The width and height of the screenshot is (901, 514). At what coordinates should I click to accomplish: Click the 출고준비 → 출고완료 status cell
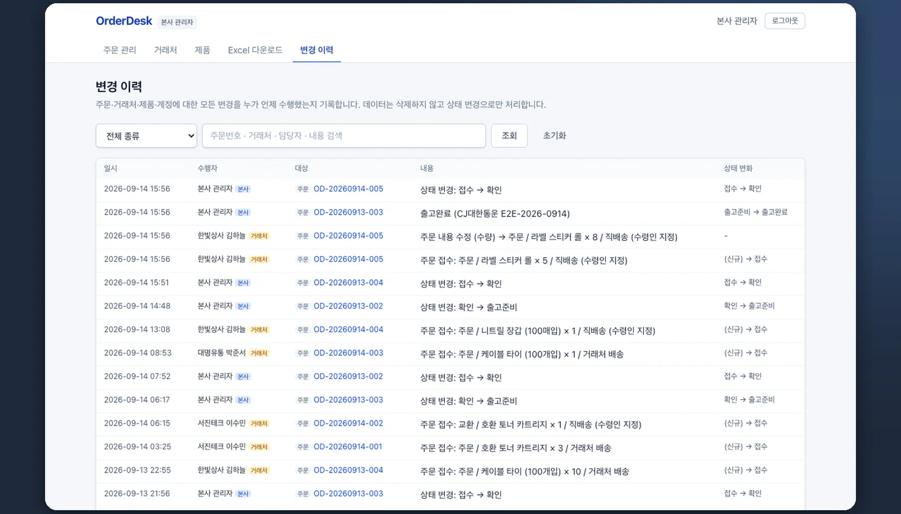[755, 212]
